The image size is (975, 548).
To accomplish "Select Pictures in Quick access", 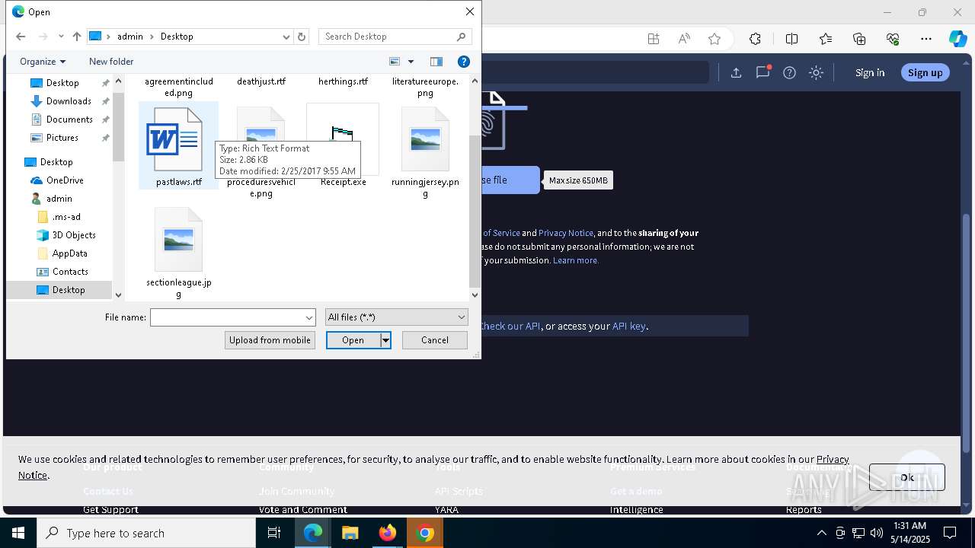I will click(62, 138).
